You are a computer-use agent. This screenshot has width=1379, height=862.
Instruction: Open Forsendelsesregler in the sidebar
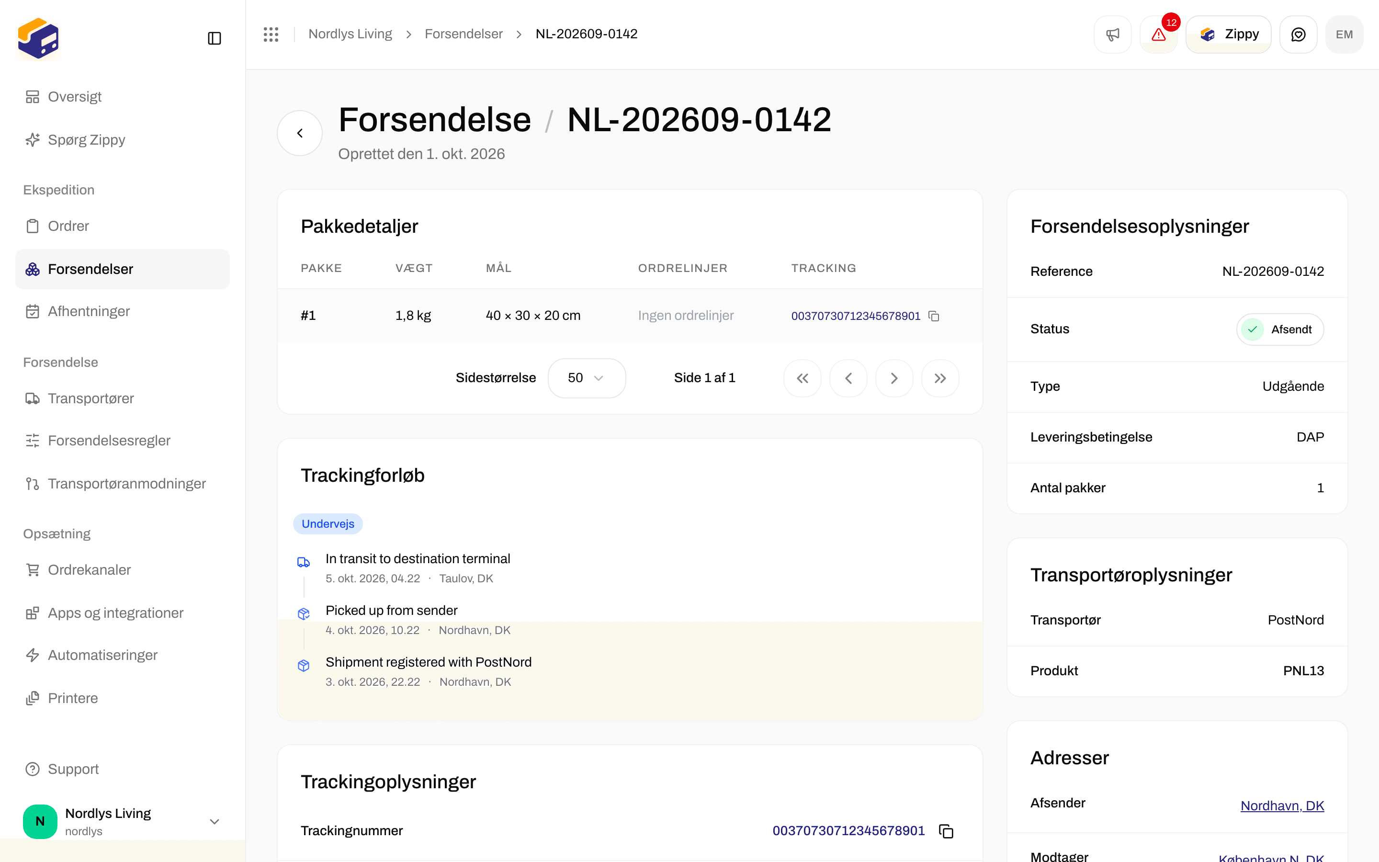[x=123, y=441]
